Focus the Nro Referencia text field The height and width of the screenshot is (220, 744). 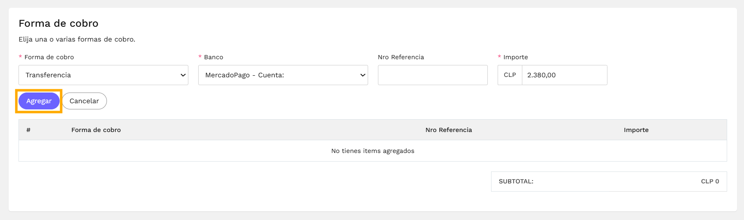[x=433, y=75]
